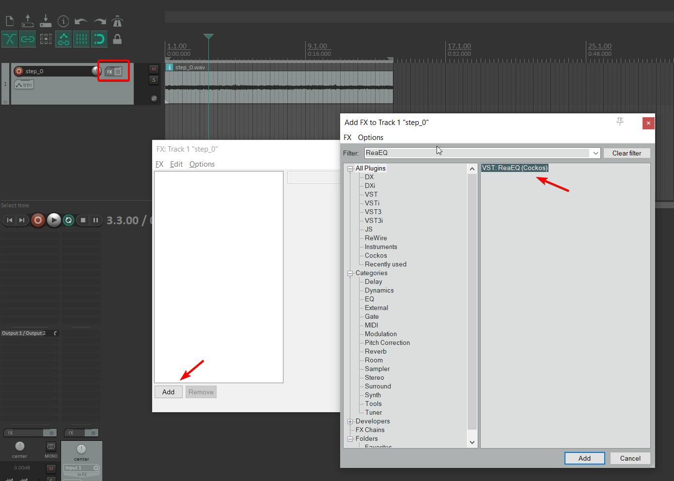Click the Clear filter button

point(627,153)
